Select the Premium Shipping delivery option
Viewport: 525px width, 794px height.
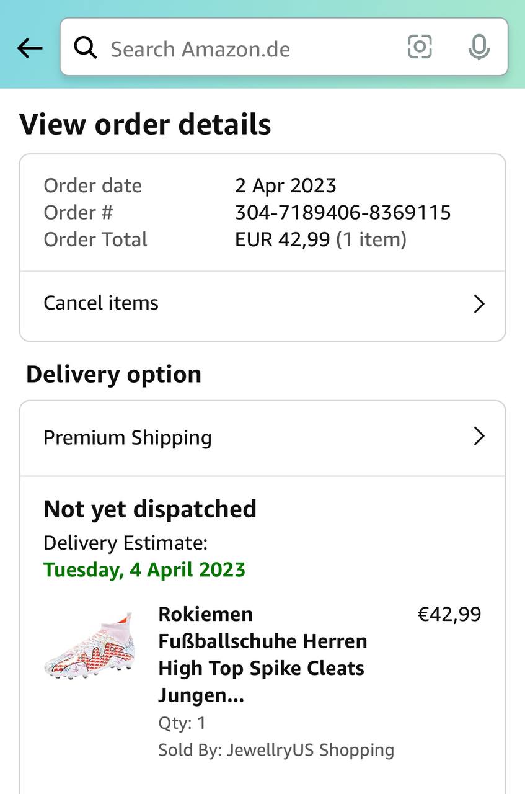[x=128, y=438]
